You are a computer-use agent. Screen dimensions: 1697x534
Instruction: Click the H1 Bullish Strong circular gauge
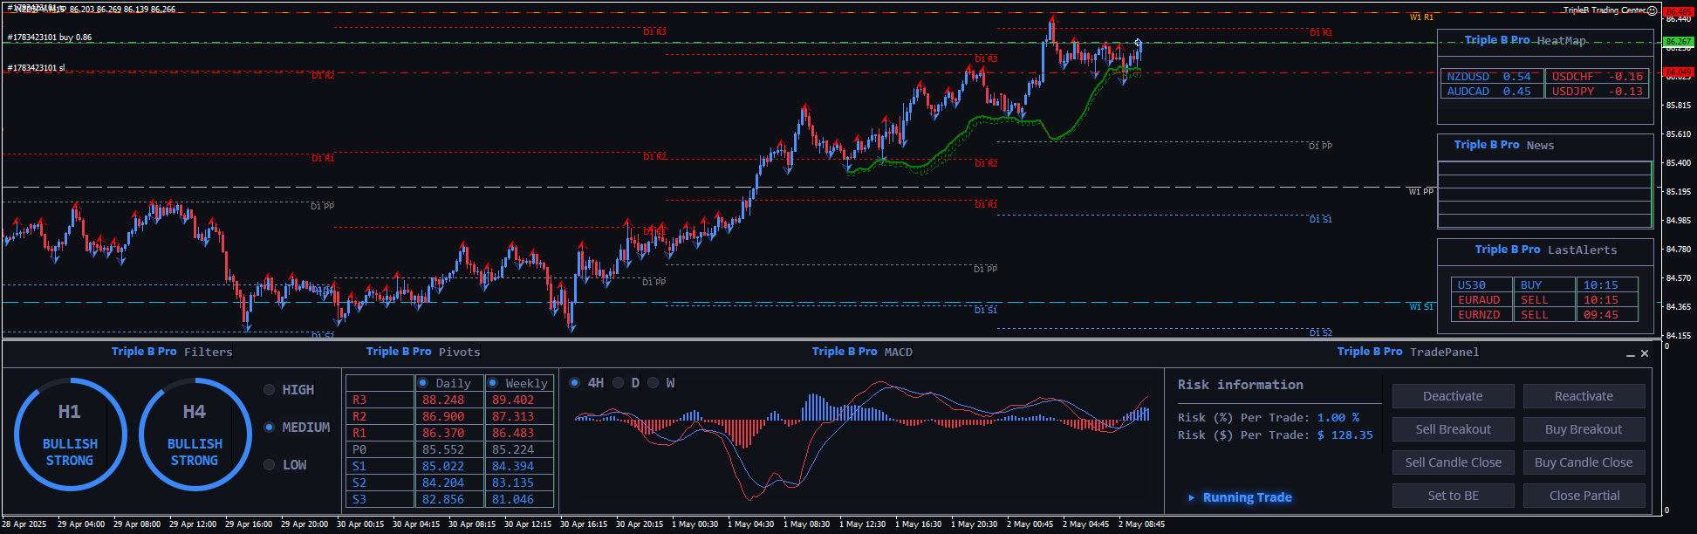(x=70, y=435)
